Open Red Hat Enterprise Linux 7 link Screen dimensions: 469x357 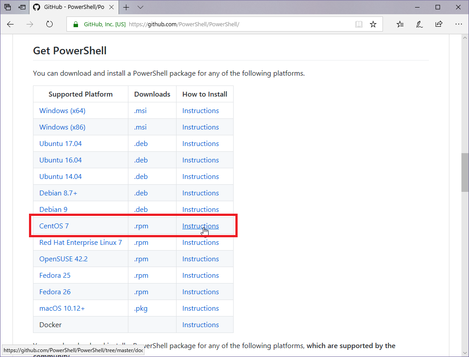pos(80,242)
